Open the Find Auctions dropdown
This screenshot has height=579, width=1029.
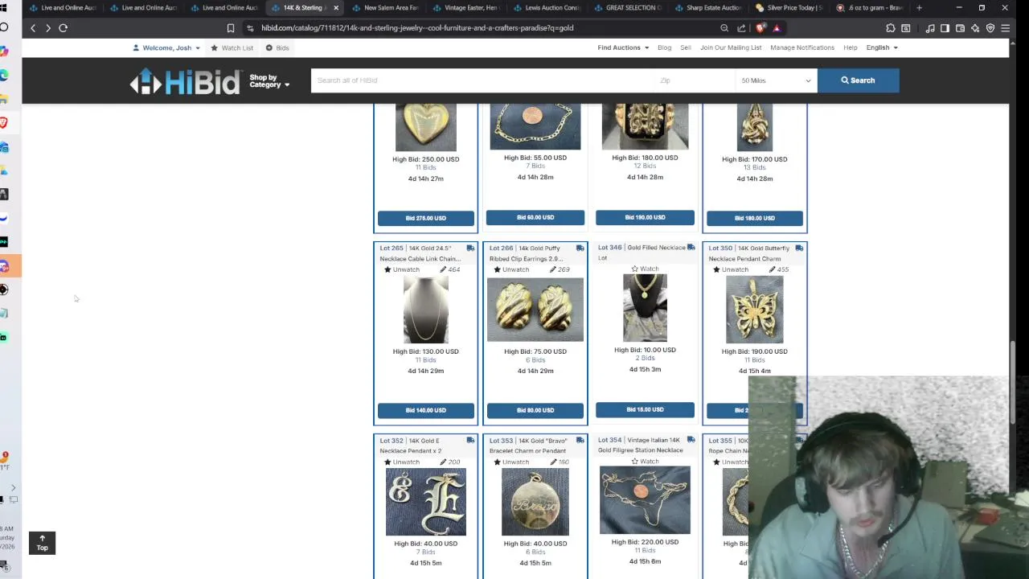pos(623,47)
